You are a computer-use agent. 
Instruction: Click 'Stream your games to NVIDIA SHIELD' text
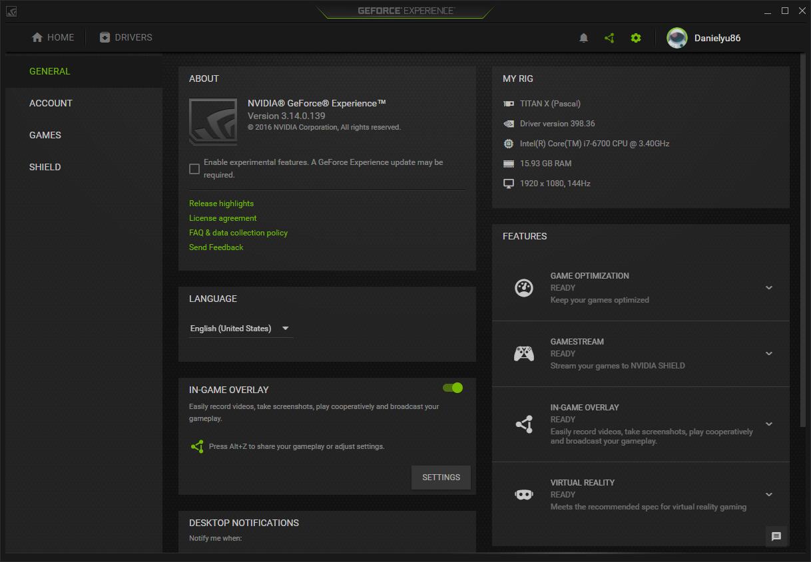618,366
